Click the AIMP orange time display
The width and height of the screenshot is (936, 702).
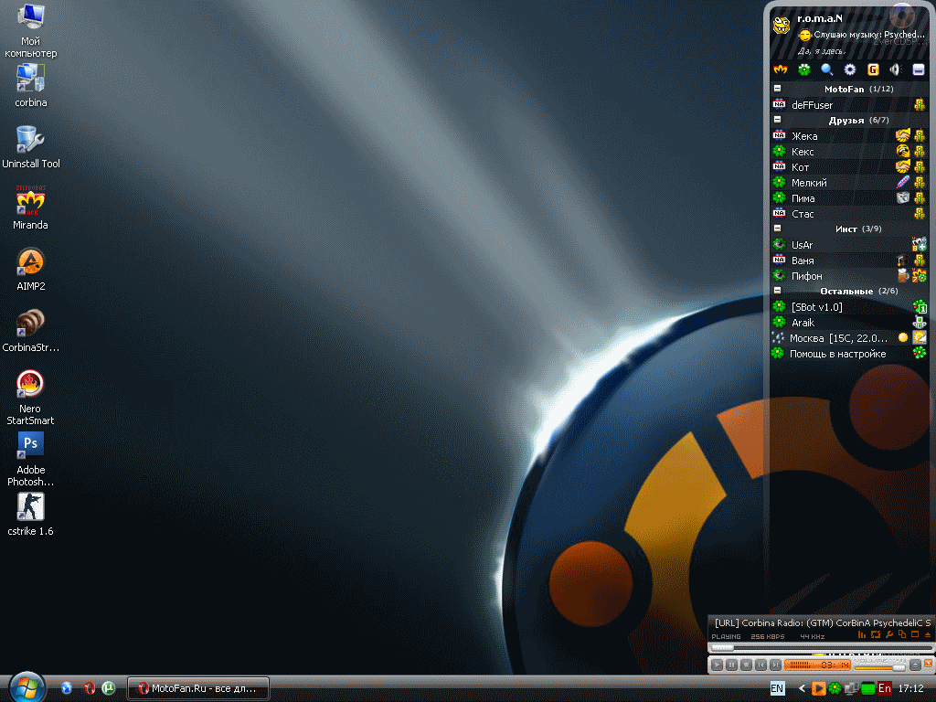tap(817, 665)
